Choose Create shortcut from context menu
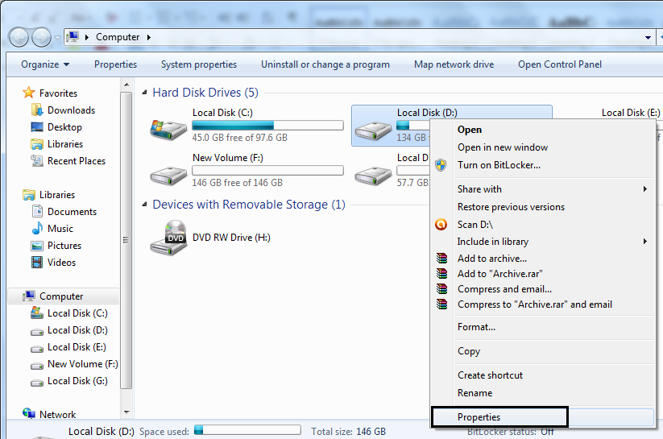This screenshot has width=663, height=439. coord(490,375)
